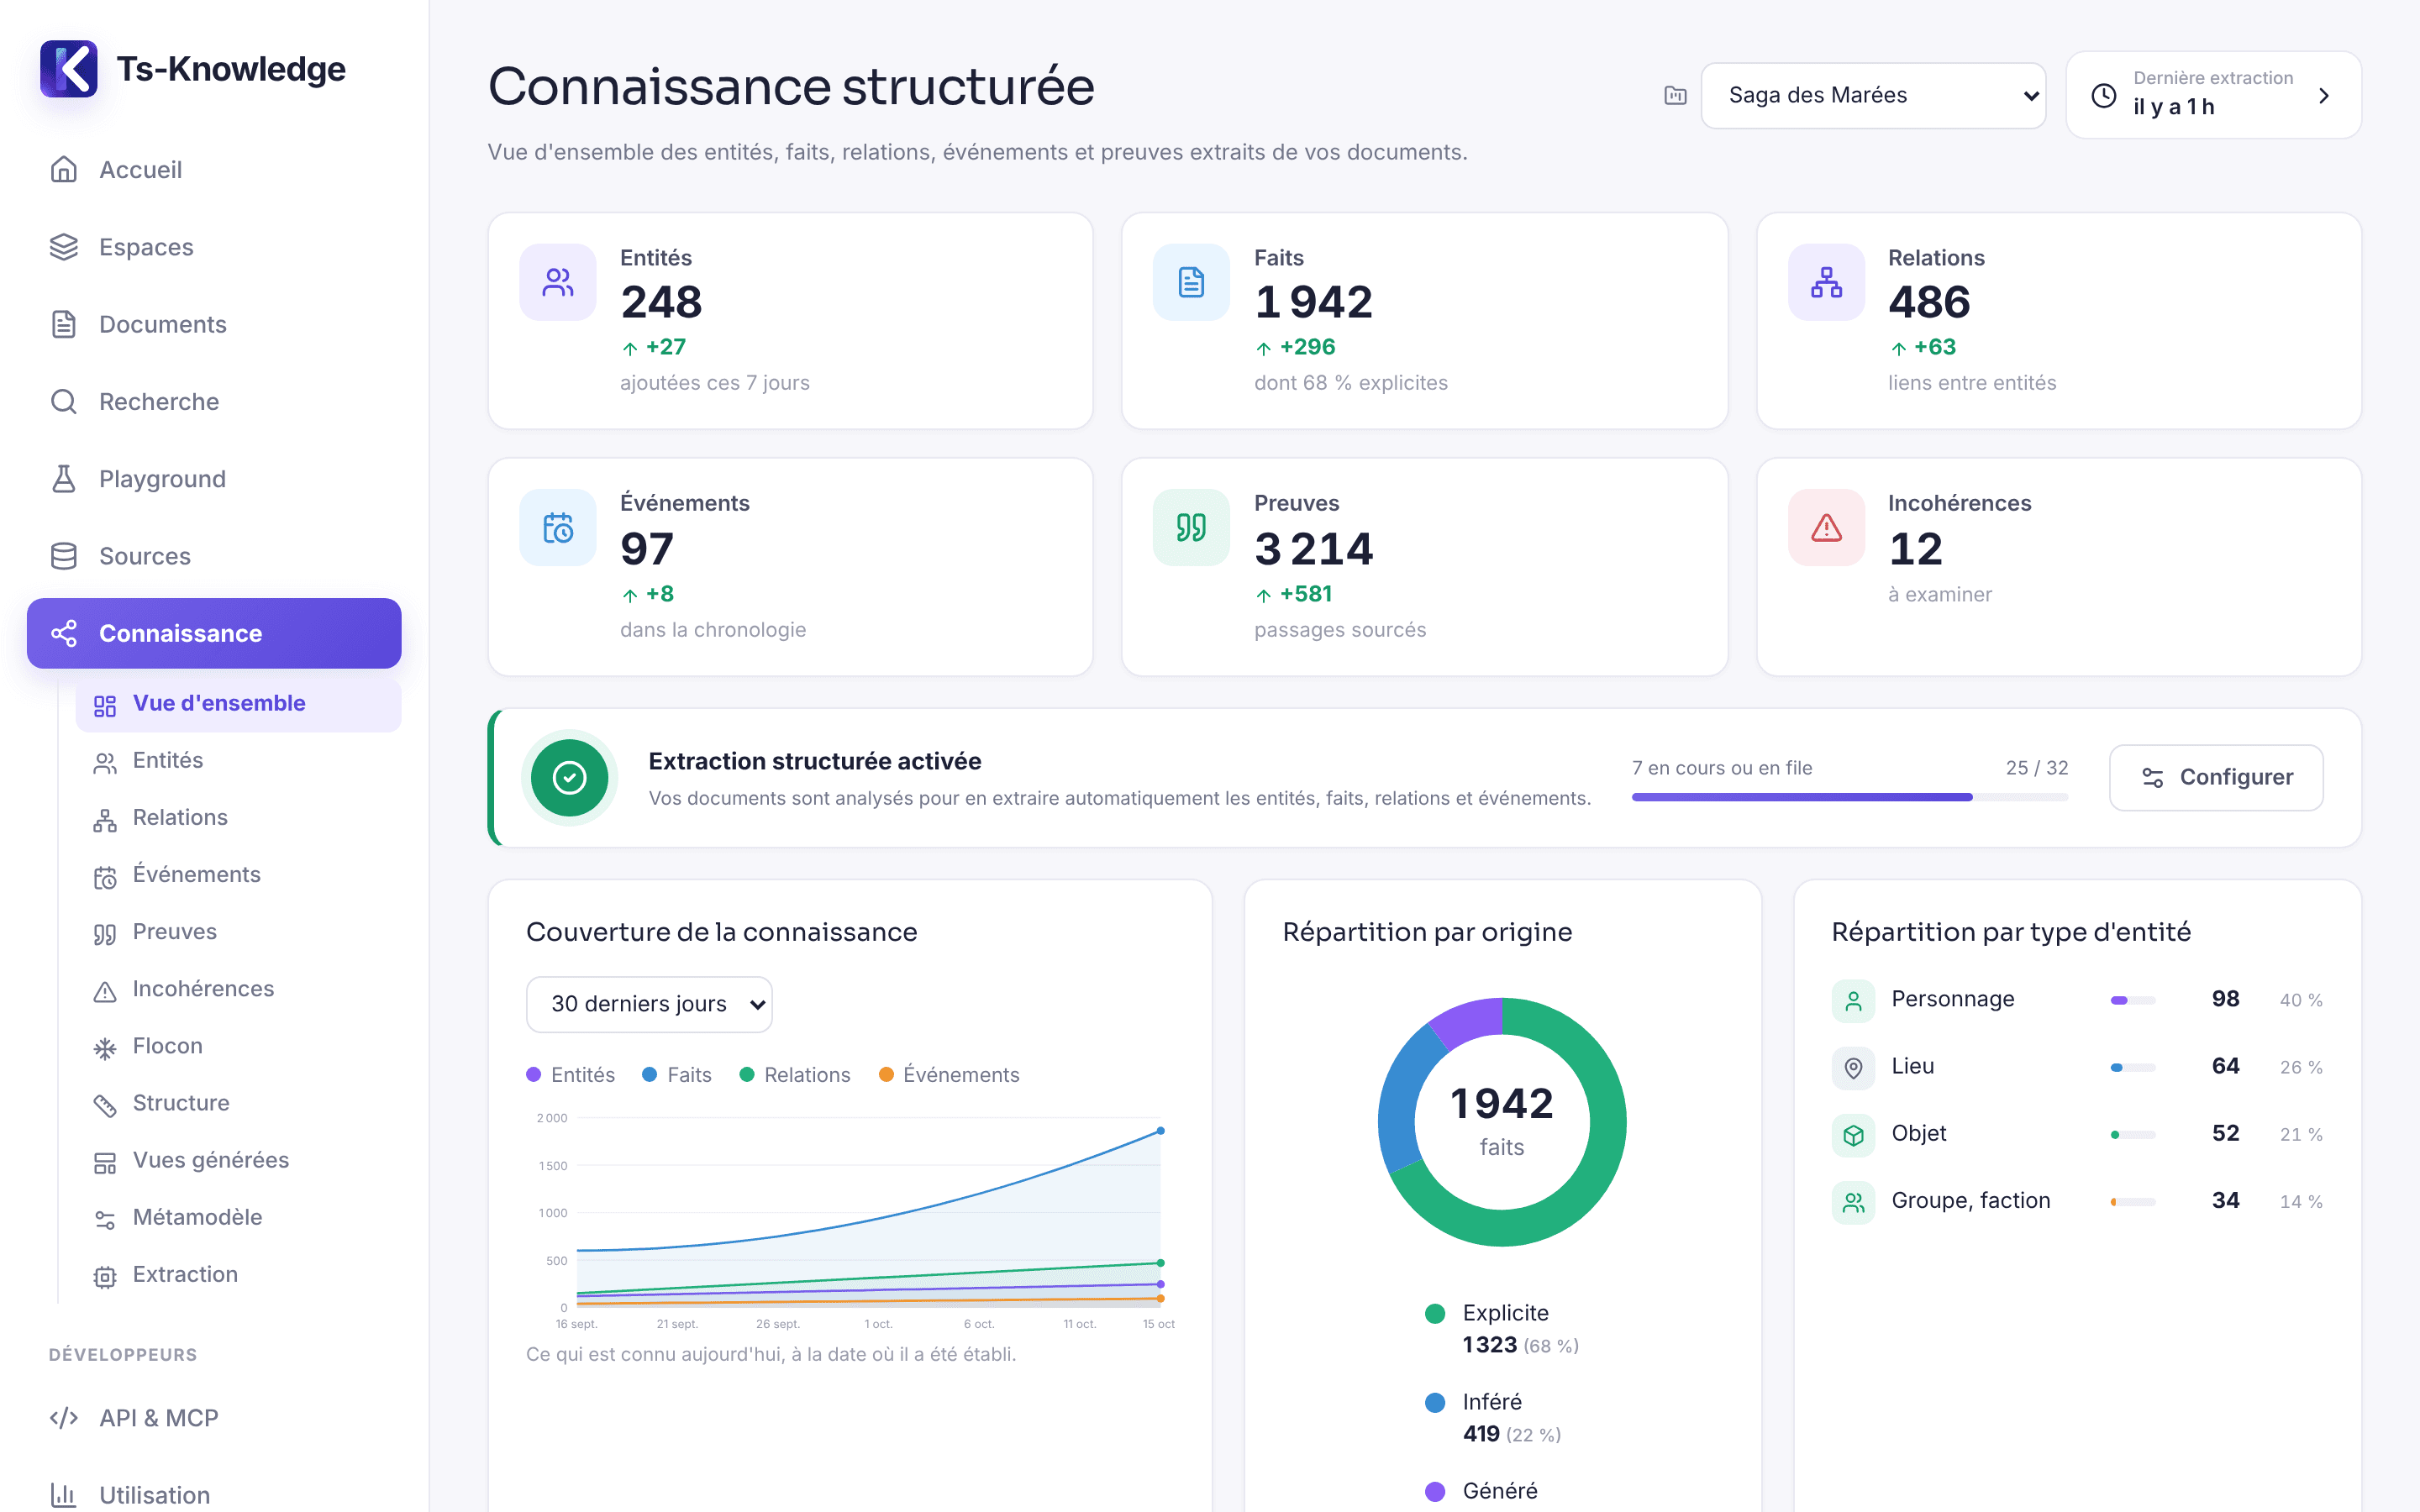Toggle the Relations series in chart legend
The height and width of the screenshot is (1512, 2420).
pyautogui.click(x=795, y=1075)
